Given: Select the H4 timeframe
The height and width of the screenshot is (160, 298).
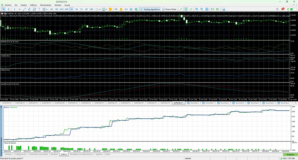Looking at the screenshot, I should pos(76,9).
